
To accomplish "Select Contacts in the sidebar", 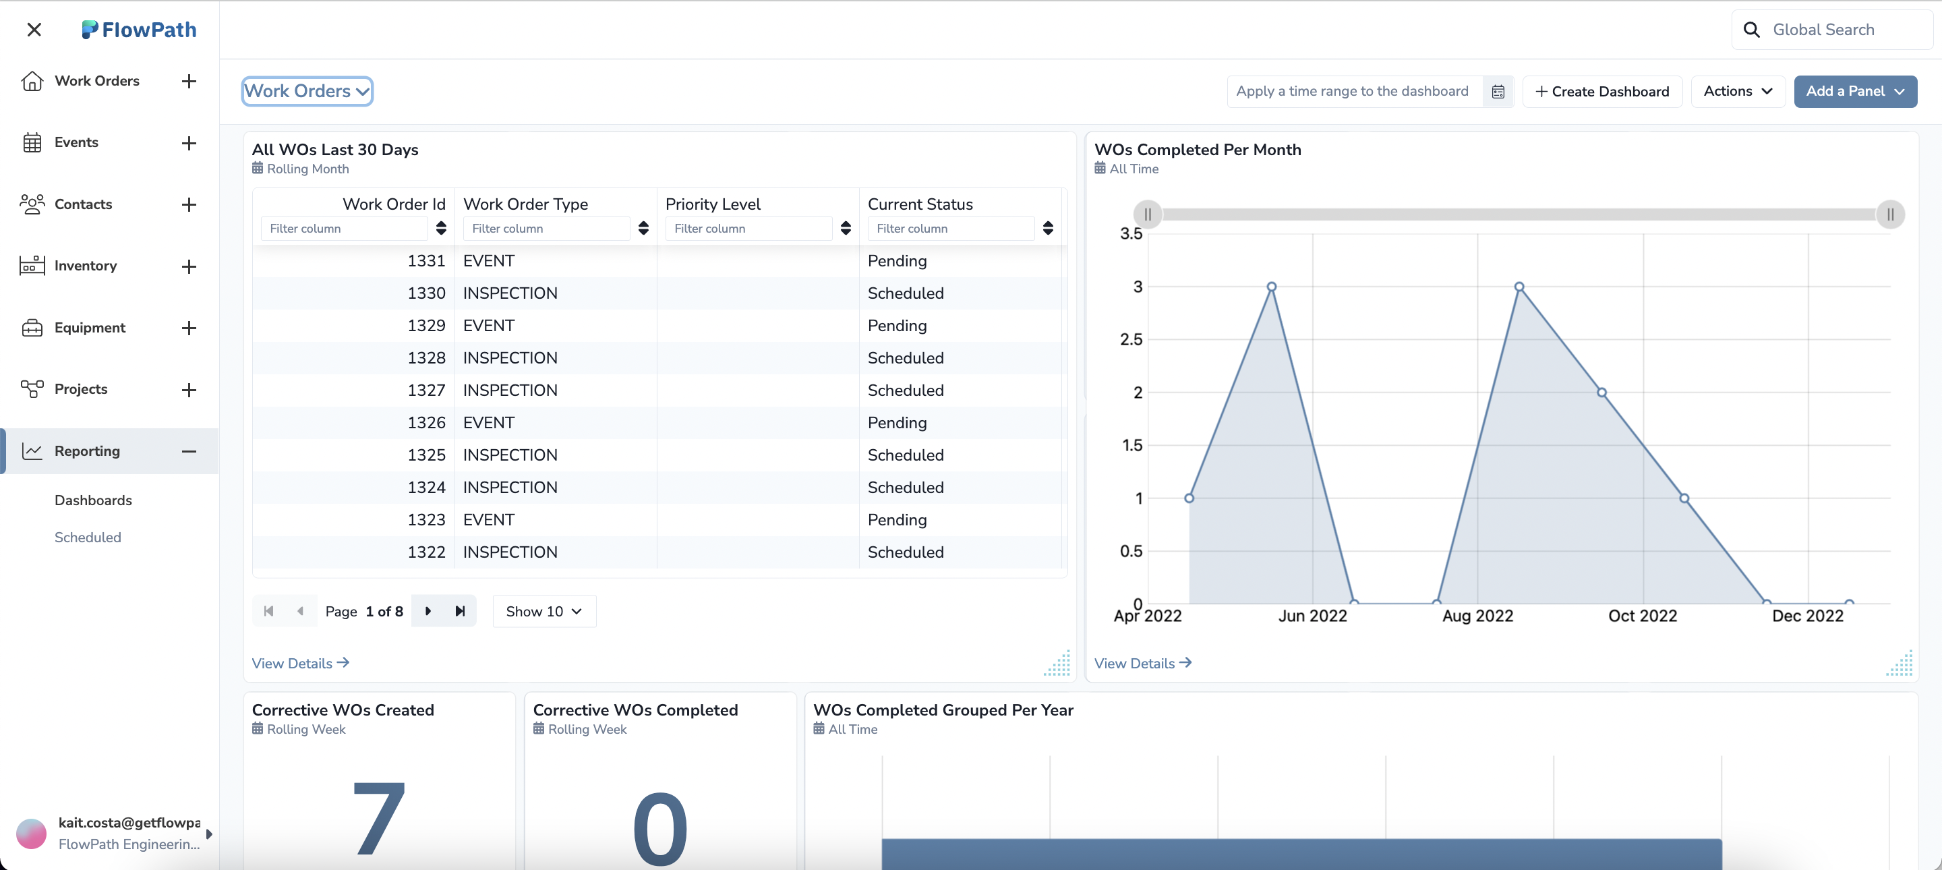I will (x=84, y=204).
